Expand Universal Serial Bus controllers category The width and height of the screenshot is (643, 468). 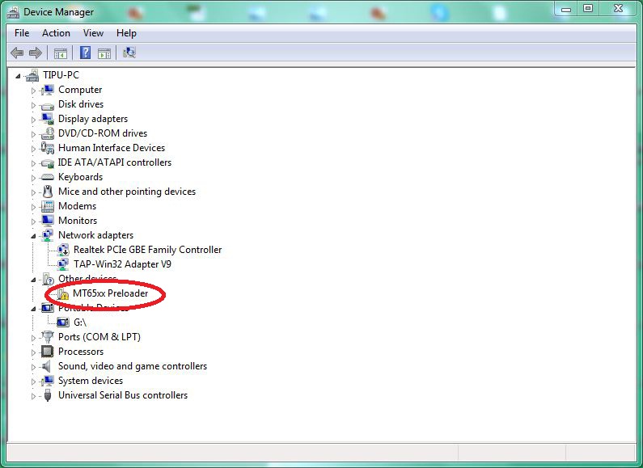pos(33,396)
